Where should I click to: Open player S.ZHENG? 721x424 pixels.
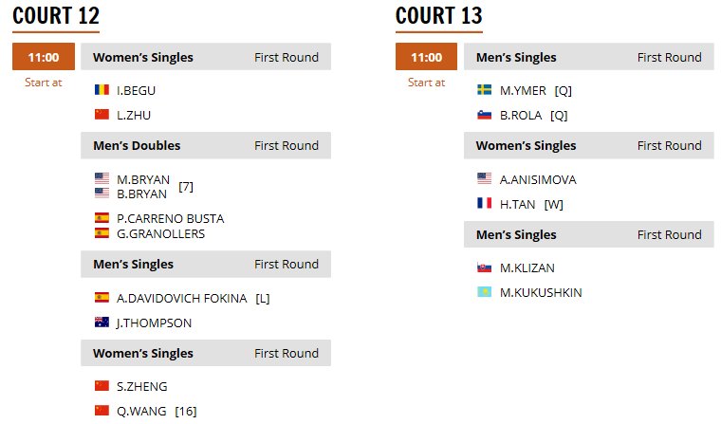click(141, 387)
